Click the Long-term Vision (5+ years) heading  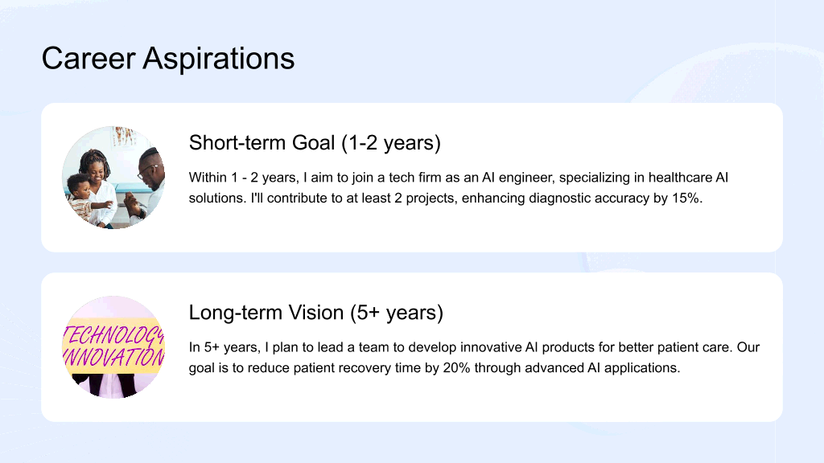pyautogui.click(x=315, y=313)
